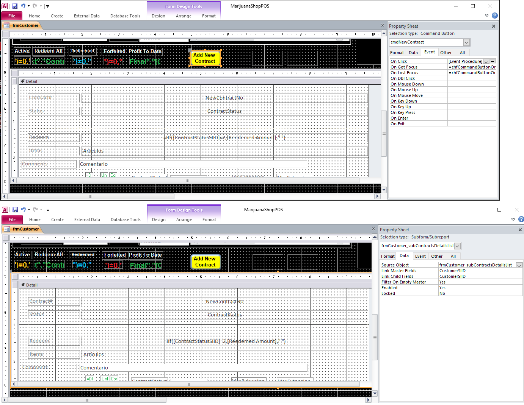The width and height of the screenshot is (524, 405).
Task: Minimize the ribbon in lower window
Action: click(x=513, y=219)
